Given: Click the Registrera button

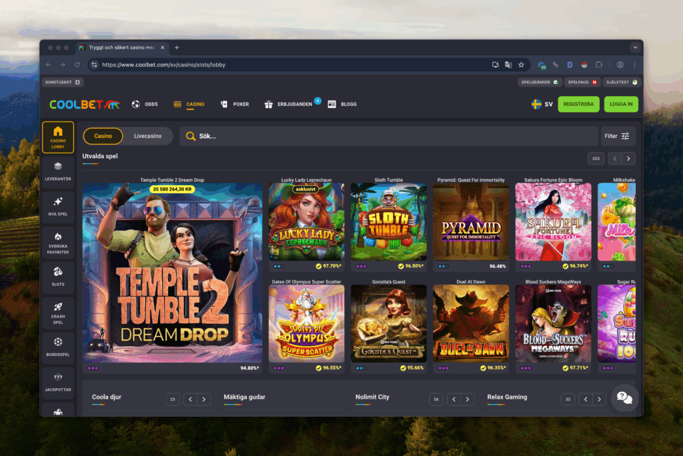Looking at the screenshot, I should (x=578, y=105).
